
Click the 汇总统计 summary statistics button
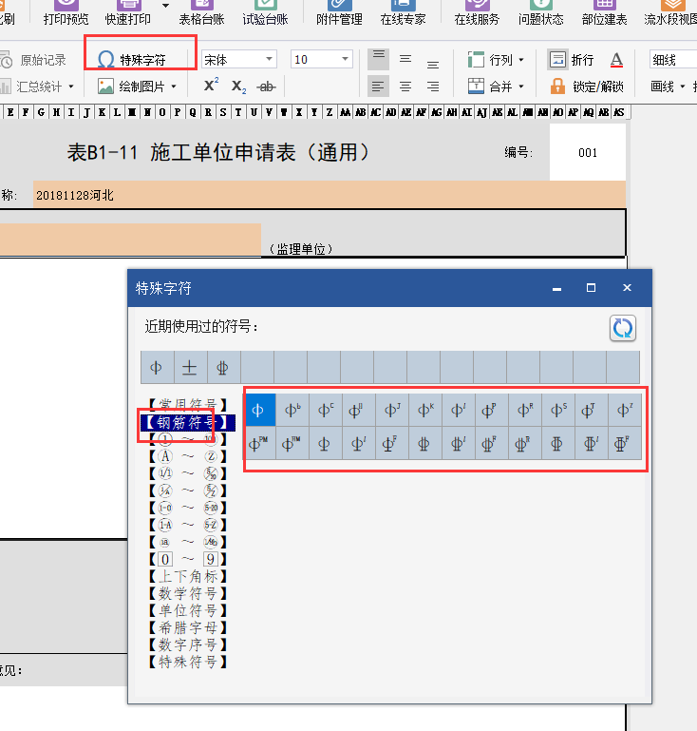click(x=38, y=87)
